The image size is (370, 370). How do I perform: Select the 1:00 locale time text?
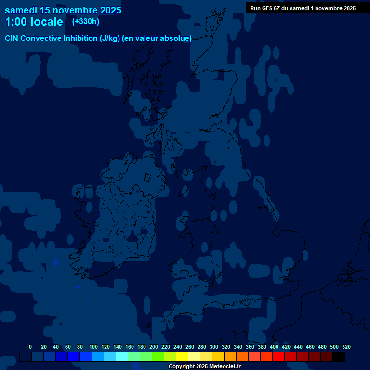pos(34,22)
